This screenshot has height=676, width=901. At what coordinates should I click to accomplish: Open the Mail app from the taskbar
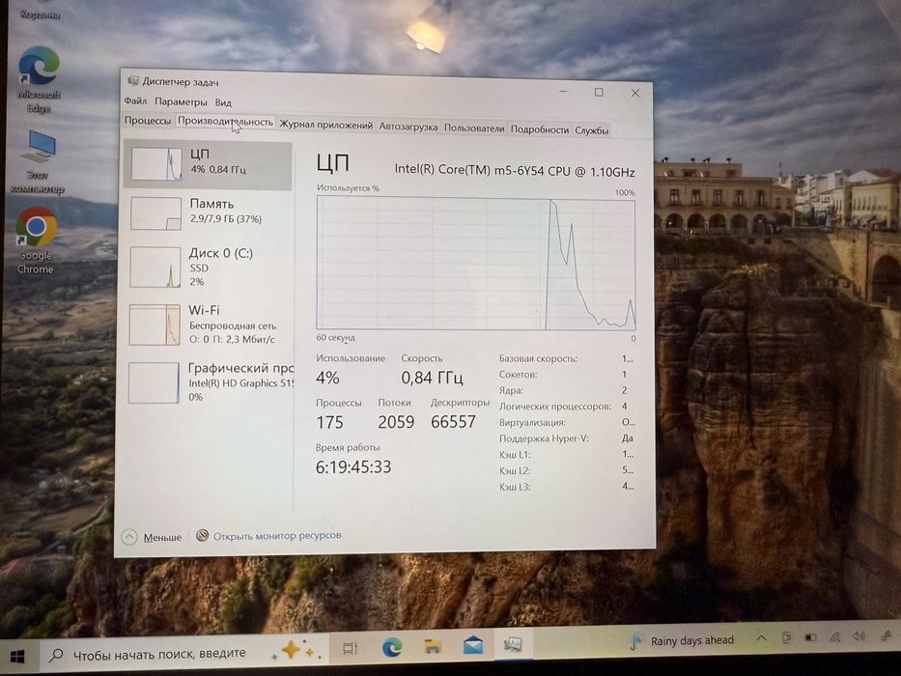473,645
